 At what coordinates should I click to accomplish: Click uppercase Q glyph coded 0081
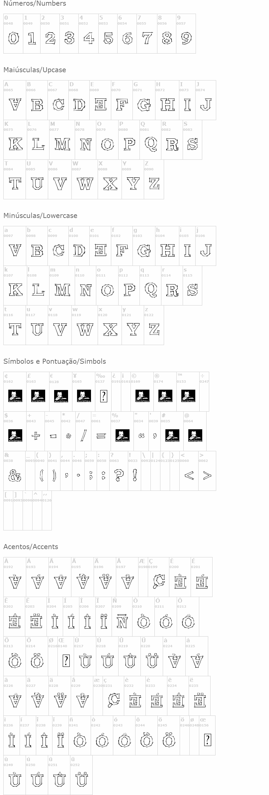[151, 144]
